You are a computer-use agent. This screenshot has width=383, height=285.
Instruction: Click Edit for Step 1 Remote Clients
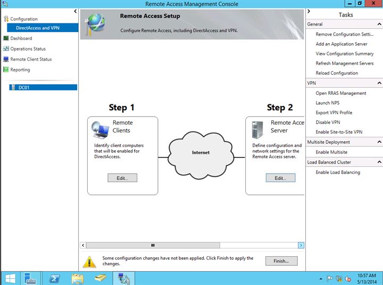[x=122, y=178]
